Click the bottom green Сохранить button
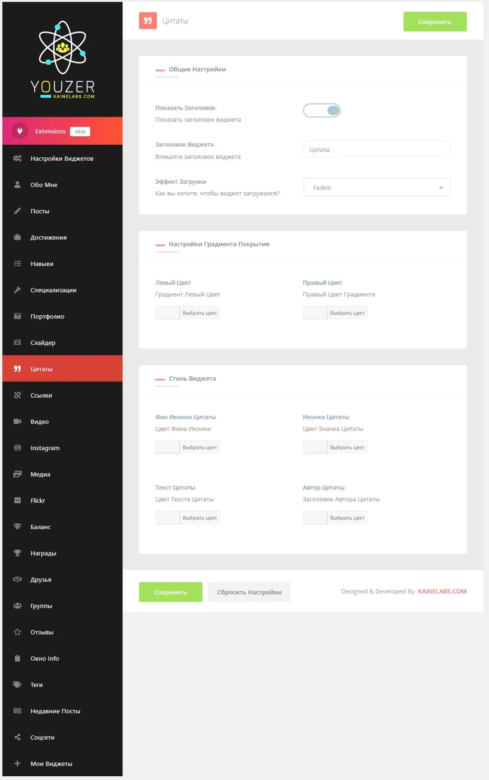The image size is (489, 780). tap(171, 592)
